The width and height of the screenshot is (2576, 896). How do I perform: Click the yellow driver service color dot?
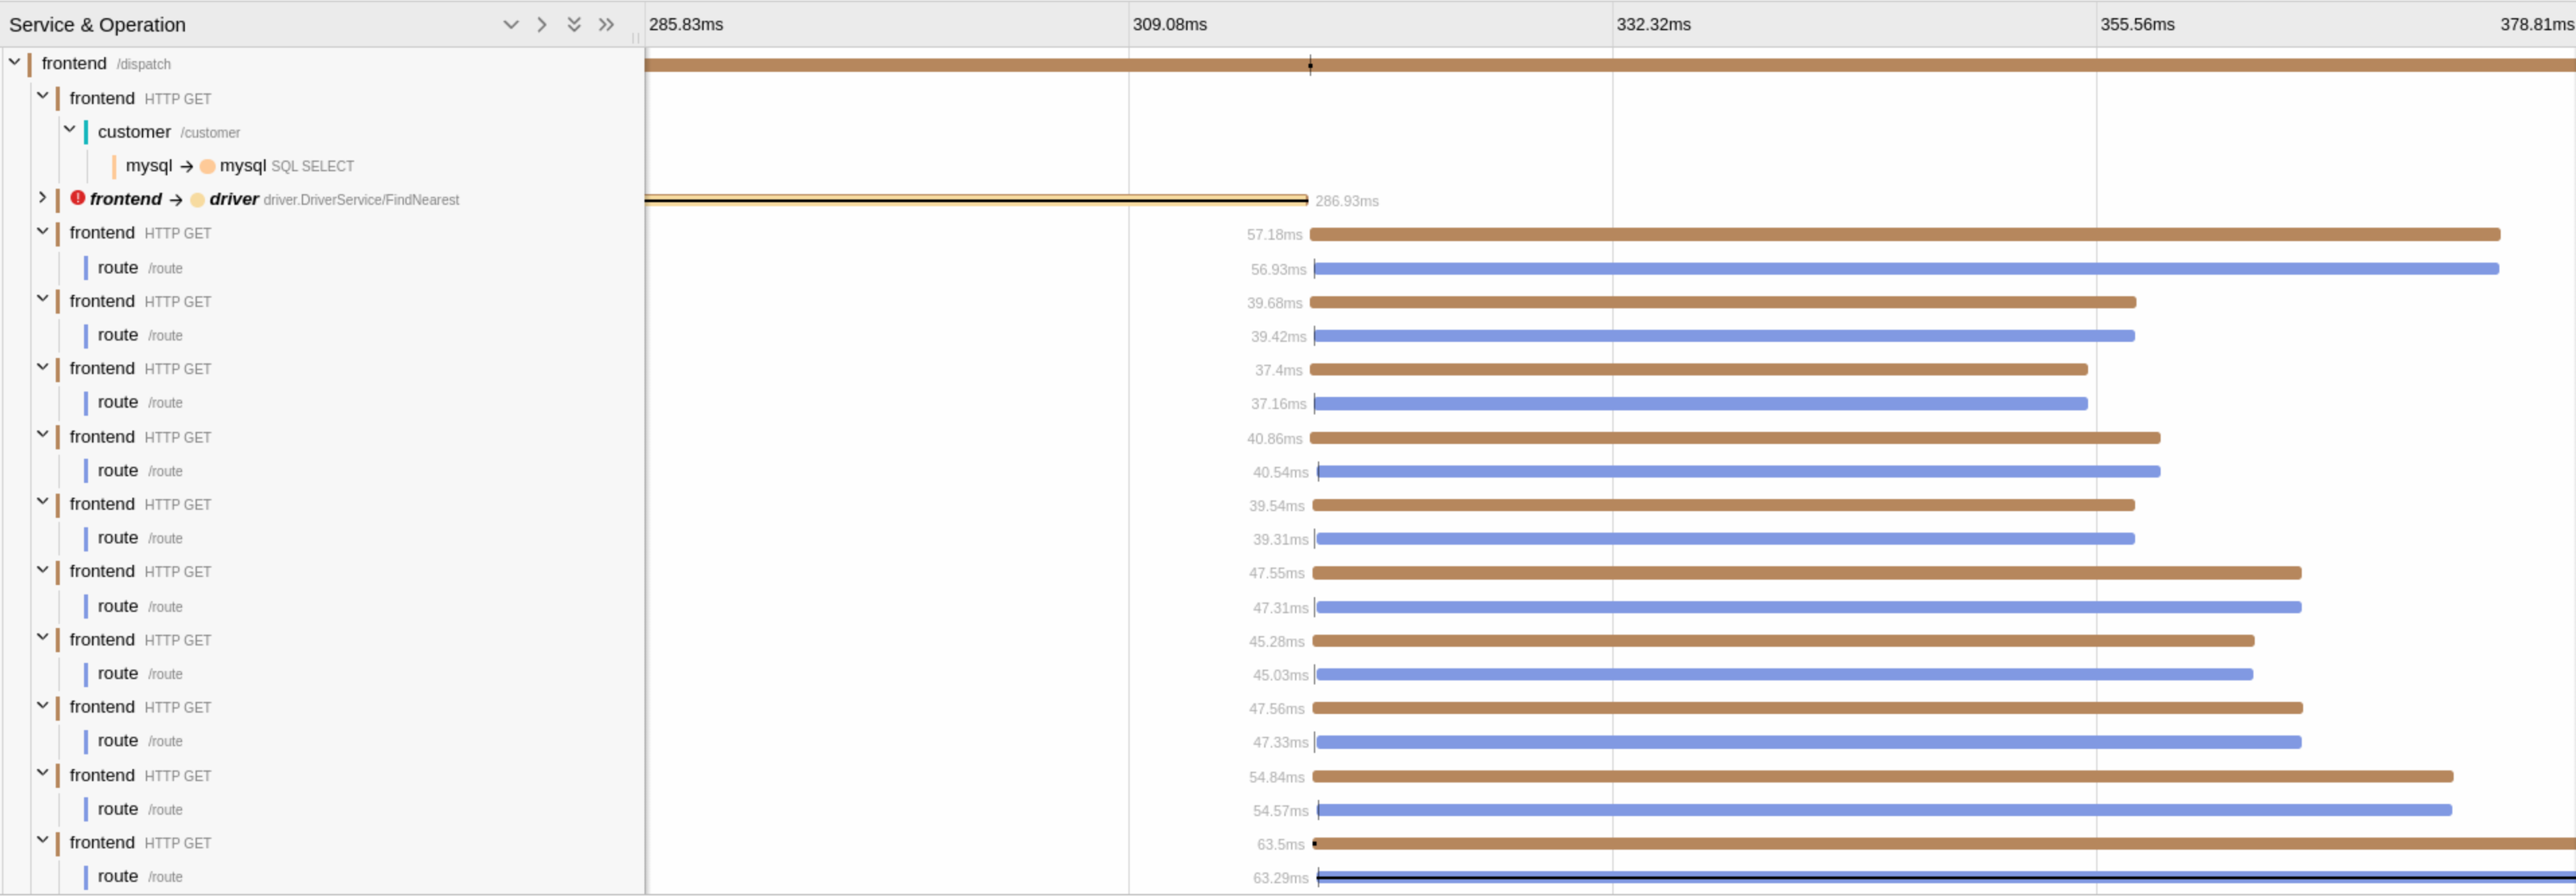click(198, 199)
